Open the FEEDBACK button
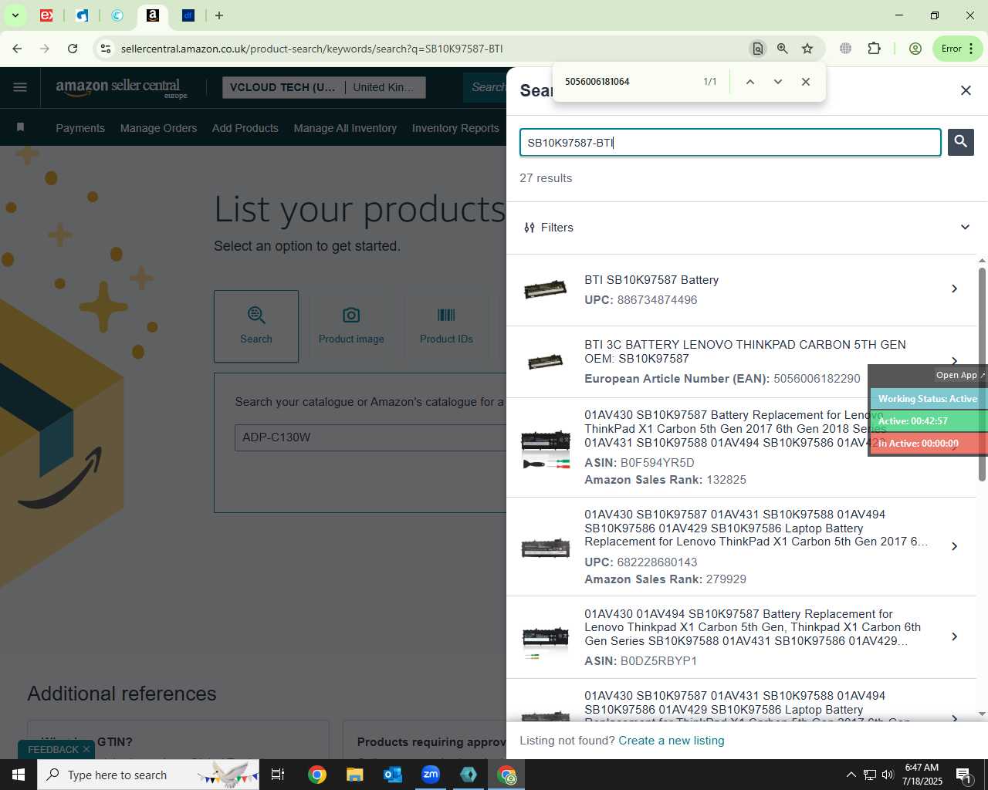This screenshot has width=988, height=790. pos(53,750)
